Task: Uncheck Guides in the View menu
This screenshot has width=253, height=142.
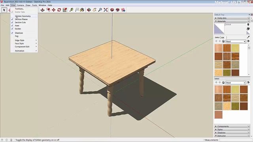Action: coord(24,29)
